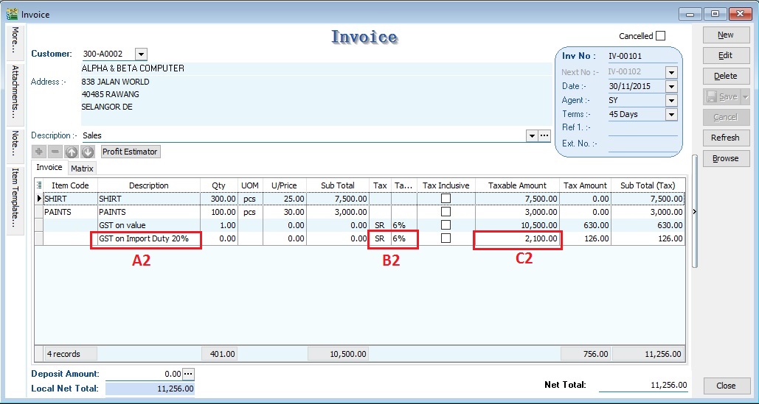Click the 'GST on value' description cell
This screenshot has width=759, height=404.
[148, 225]
